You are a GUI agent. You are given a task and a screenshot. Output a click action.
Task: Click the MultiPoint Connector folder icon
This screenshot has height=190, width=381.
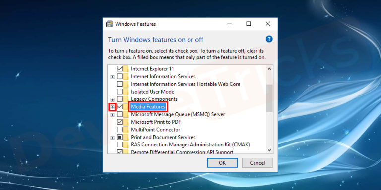126,130
